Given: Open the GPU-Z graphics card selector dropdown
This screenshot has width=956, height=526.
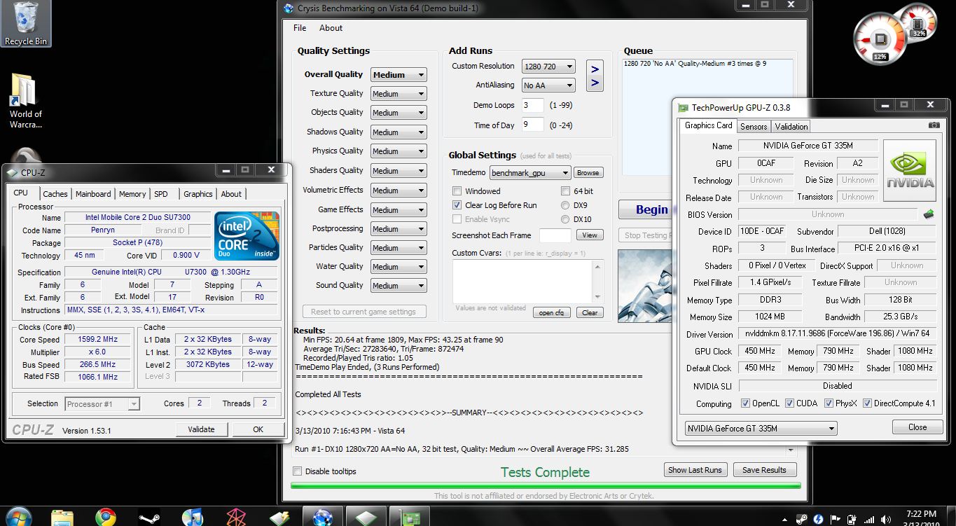Looking at the screenshot, I should pyautogui.click(x=761, y=428).
